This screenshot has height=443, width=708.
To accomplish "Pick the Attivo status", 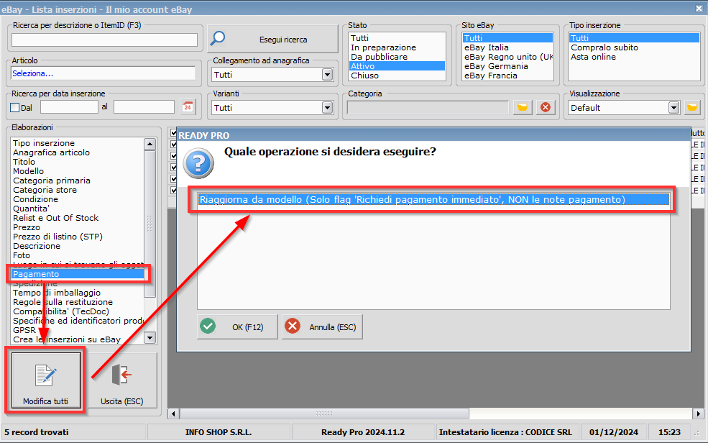I will [397, 66].
